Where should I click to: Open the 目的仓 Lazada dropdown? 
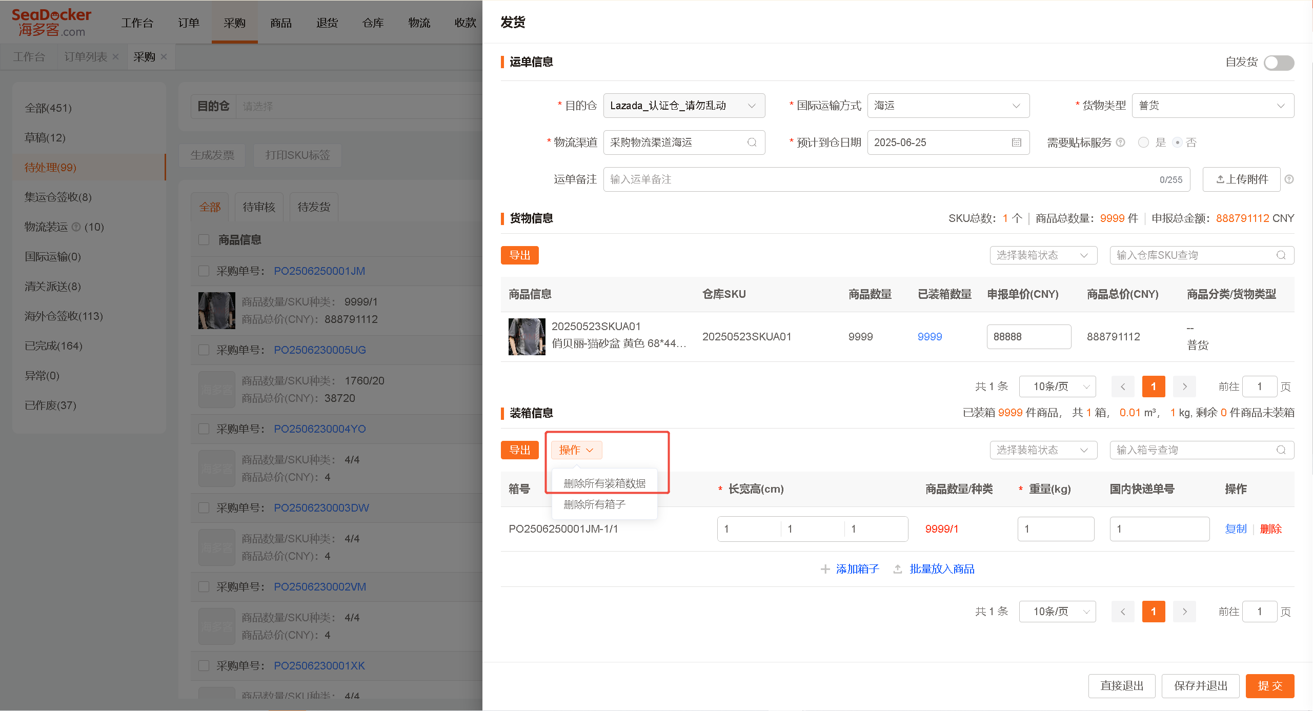point(684,106)
